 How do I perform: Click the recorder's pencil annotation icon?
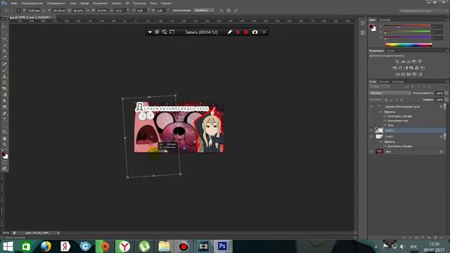click(230, 32)
